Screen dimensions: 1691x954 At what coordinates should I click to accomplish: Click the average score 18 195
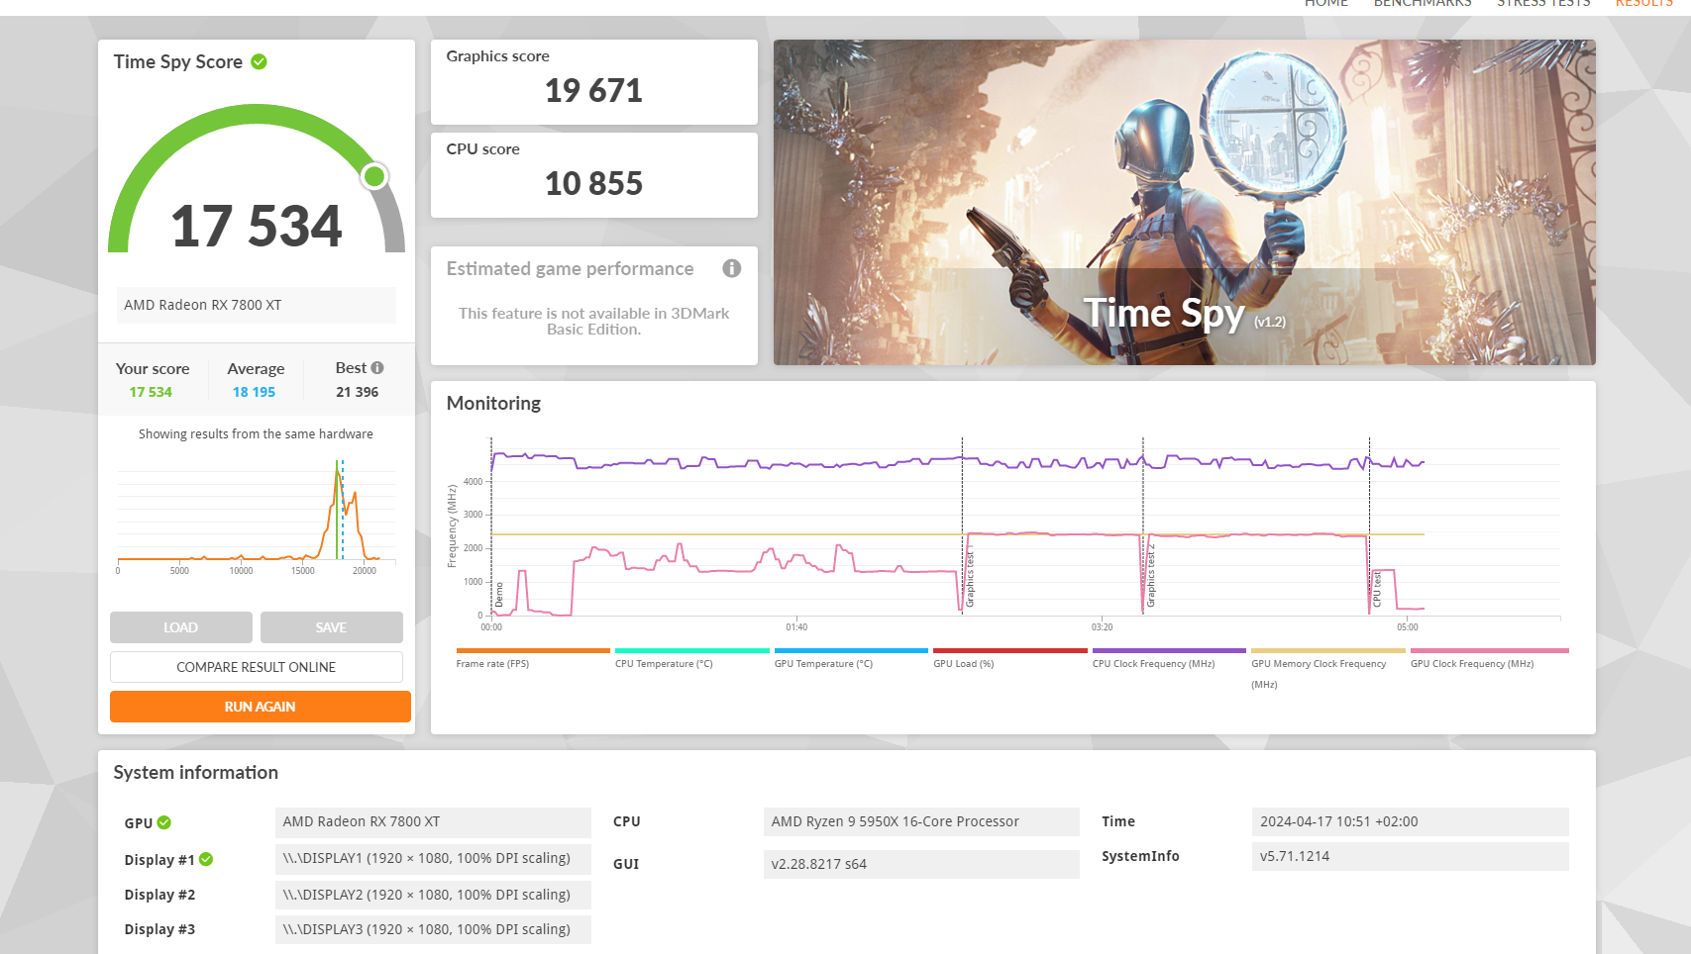click(254, 392)
